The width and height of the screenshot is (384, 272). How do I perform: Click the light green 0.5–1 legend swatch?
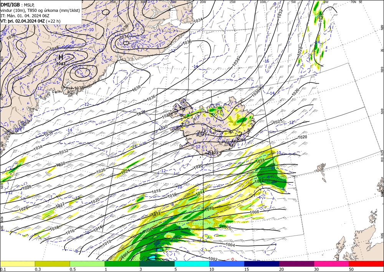tap(87, 264)
